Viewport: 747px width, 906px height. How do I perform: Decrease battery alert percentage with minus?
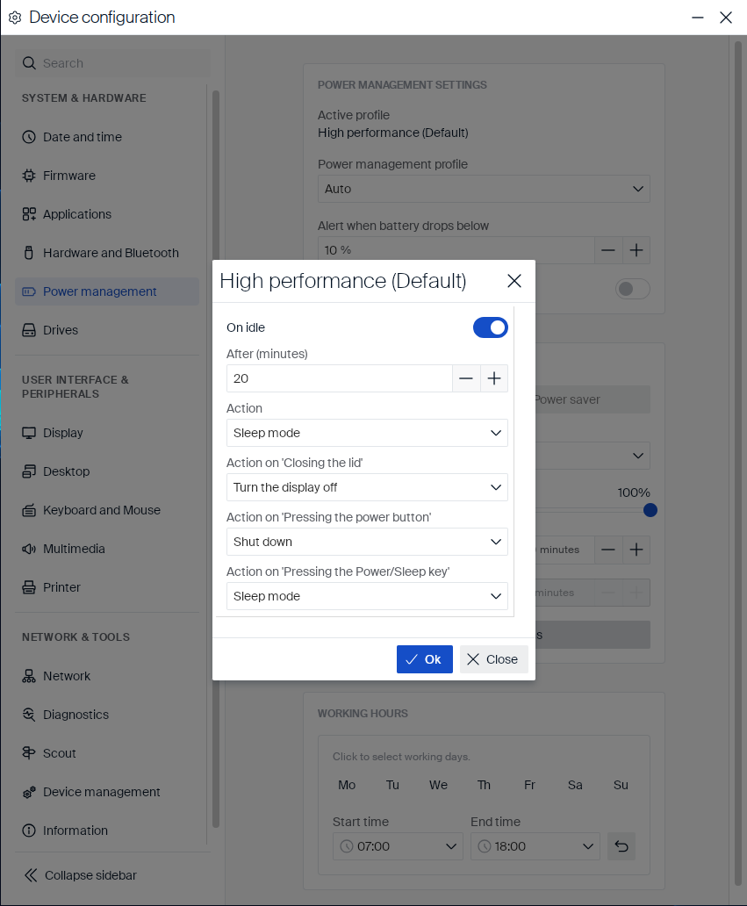pyautogui.click(x=608, y=250)
